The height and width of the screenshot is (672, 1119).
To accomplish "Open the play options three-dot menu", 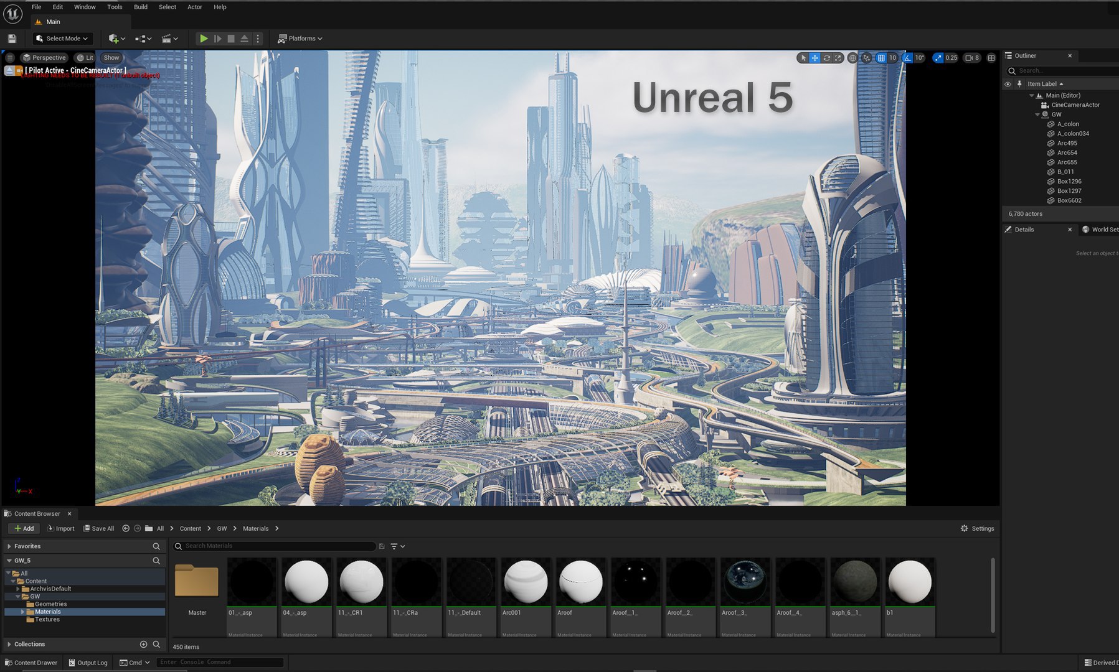I will tap(258, 39).
